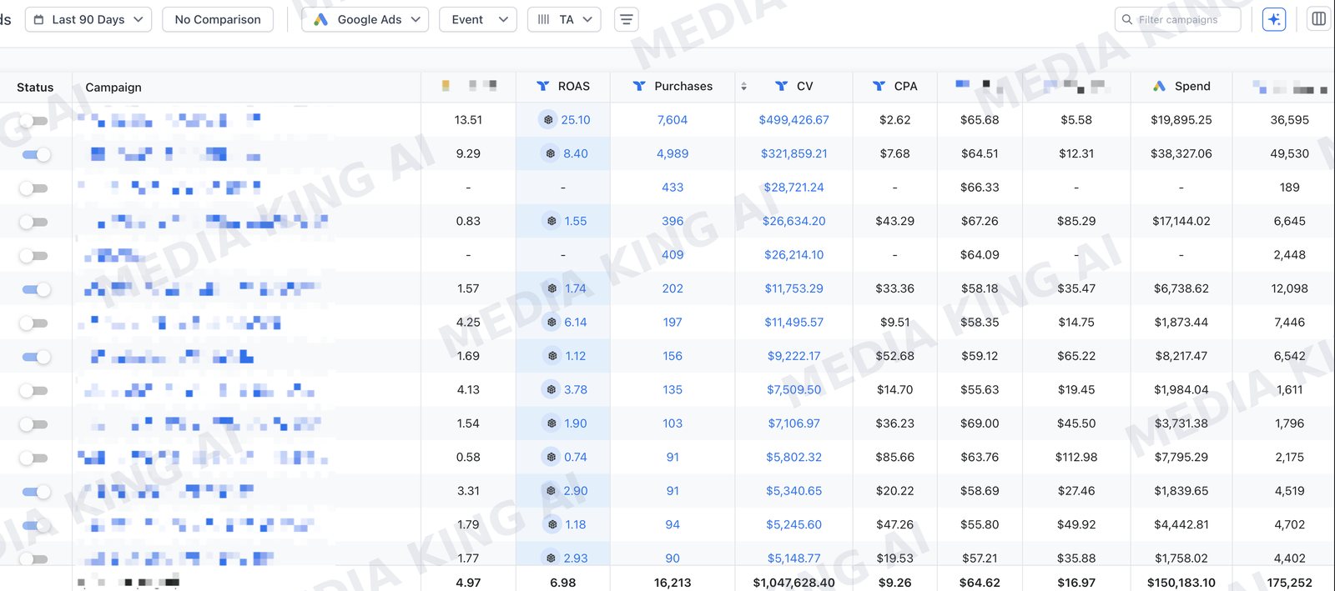The height and width of the screenshot is (591, 1335).
Task: Select the 36,595 cell in first row
Action: (x=1289, y=120)
